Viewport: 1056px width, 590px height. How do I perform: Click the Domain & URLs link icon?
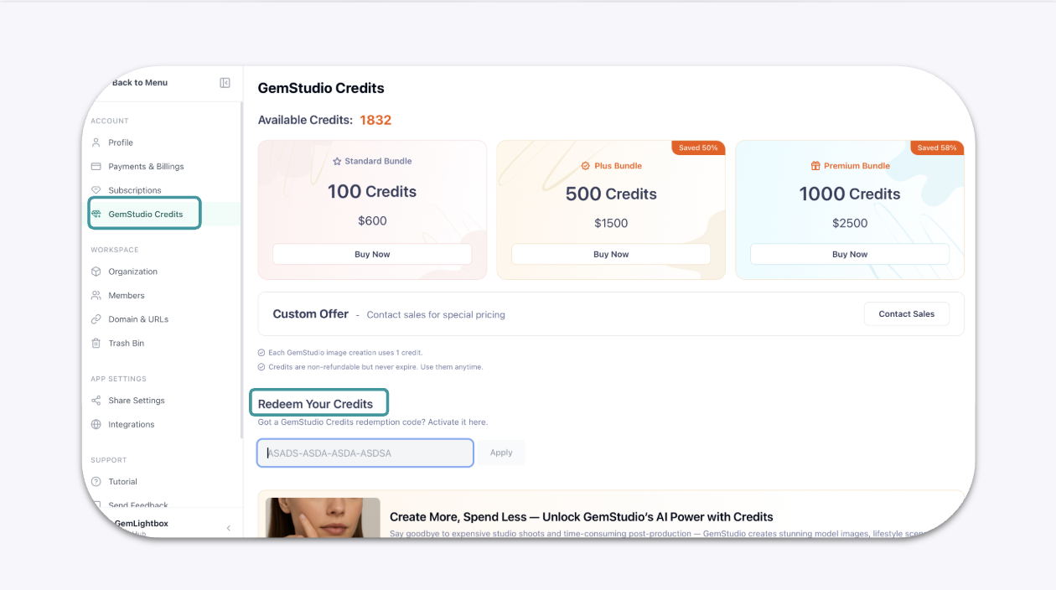point(96,319)
